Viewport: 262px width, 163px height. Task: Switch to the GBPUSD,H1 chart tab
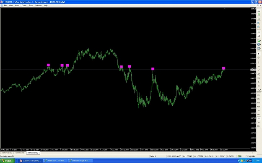(20, 153)
